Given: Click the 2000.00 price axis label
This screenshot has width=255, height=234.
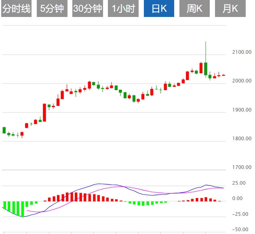Looking at the screenshot, I should pos(242,81).
